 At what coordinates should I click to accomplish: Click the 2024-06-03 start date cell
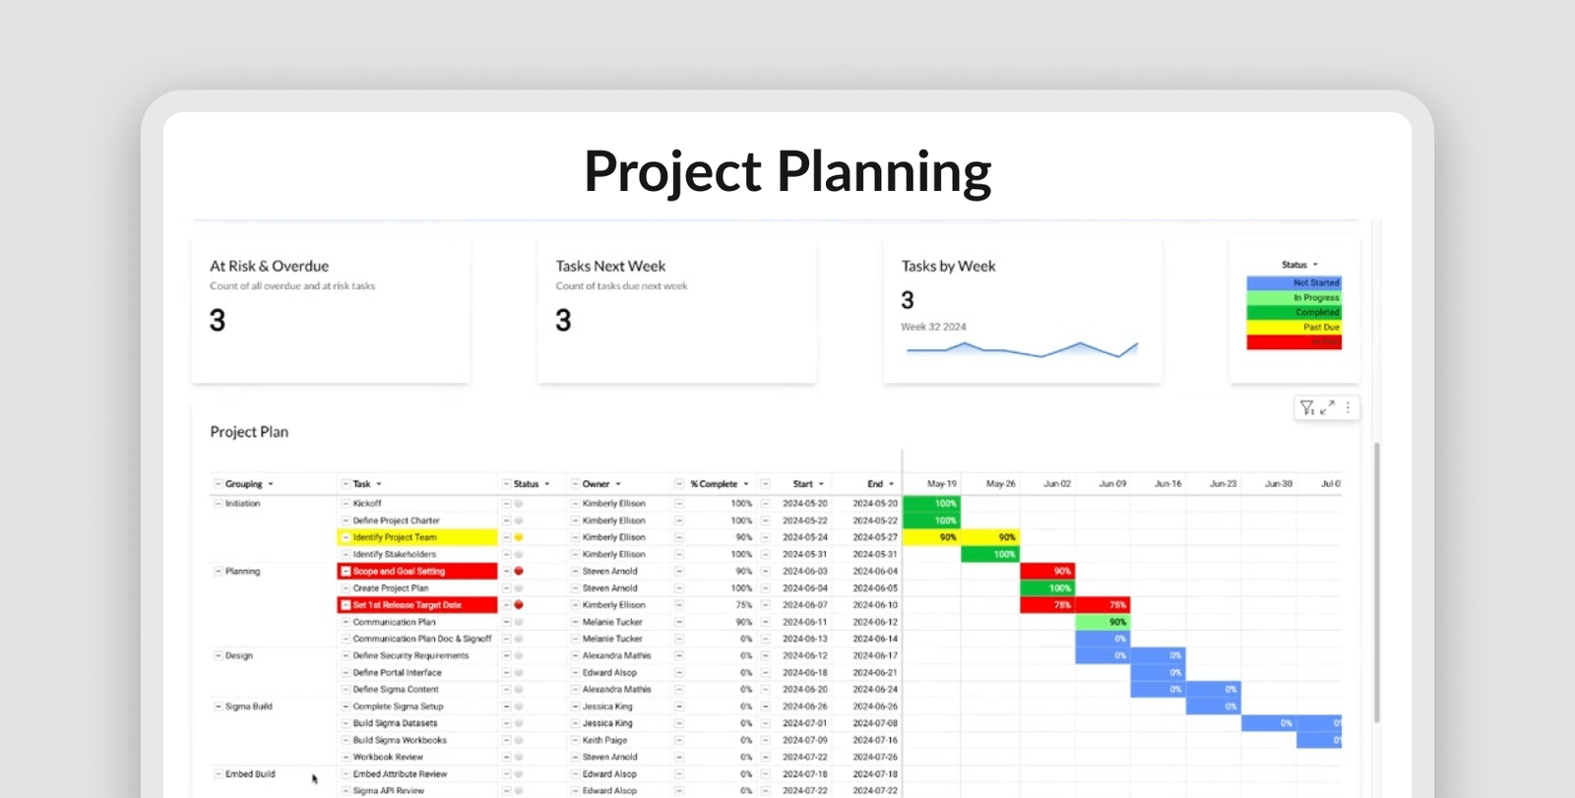pos(805,571)
